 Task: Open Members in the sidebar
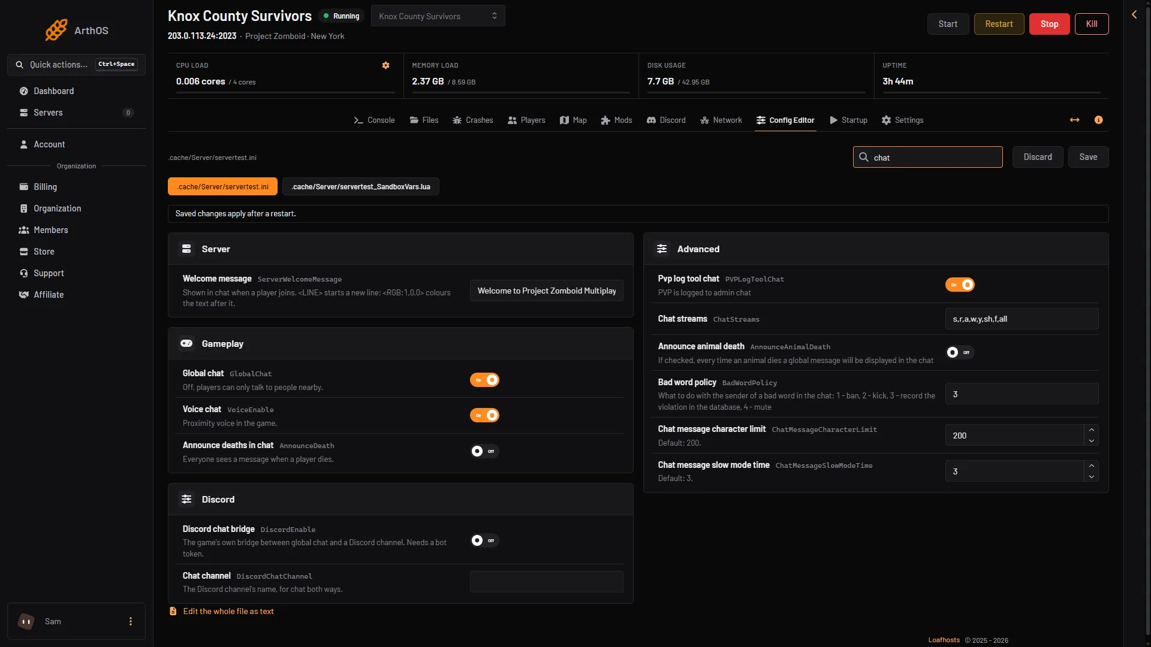(x=76, y=230)
